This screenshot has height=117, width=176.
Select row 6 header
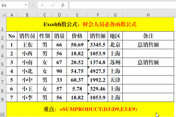click(x=3, y=71)
